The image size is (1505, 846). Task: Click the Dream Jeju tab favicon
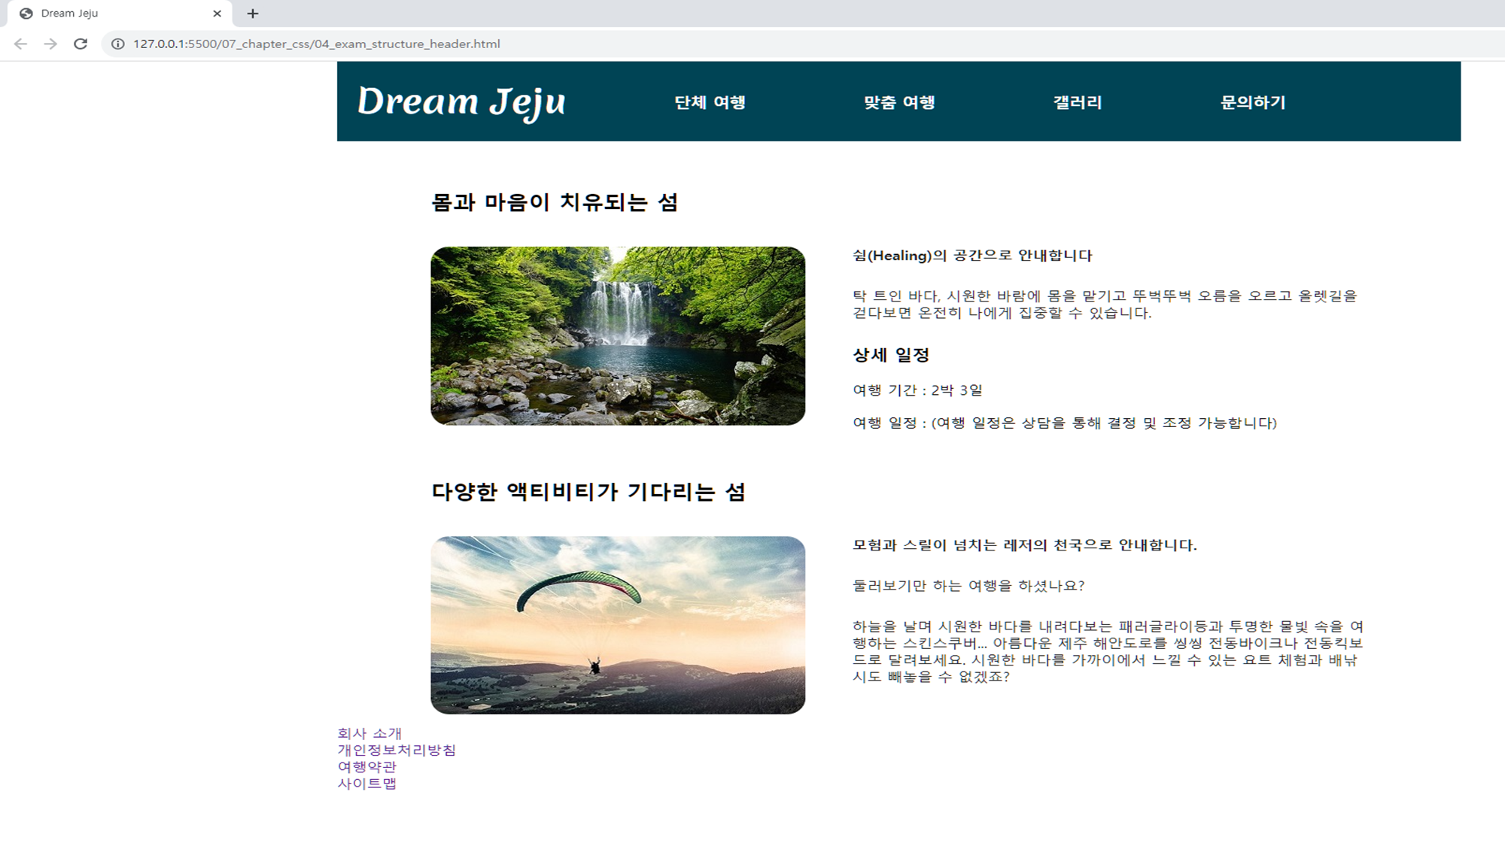[x=26, y=14]
